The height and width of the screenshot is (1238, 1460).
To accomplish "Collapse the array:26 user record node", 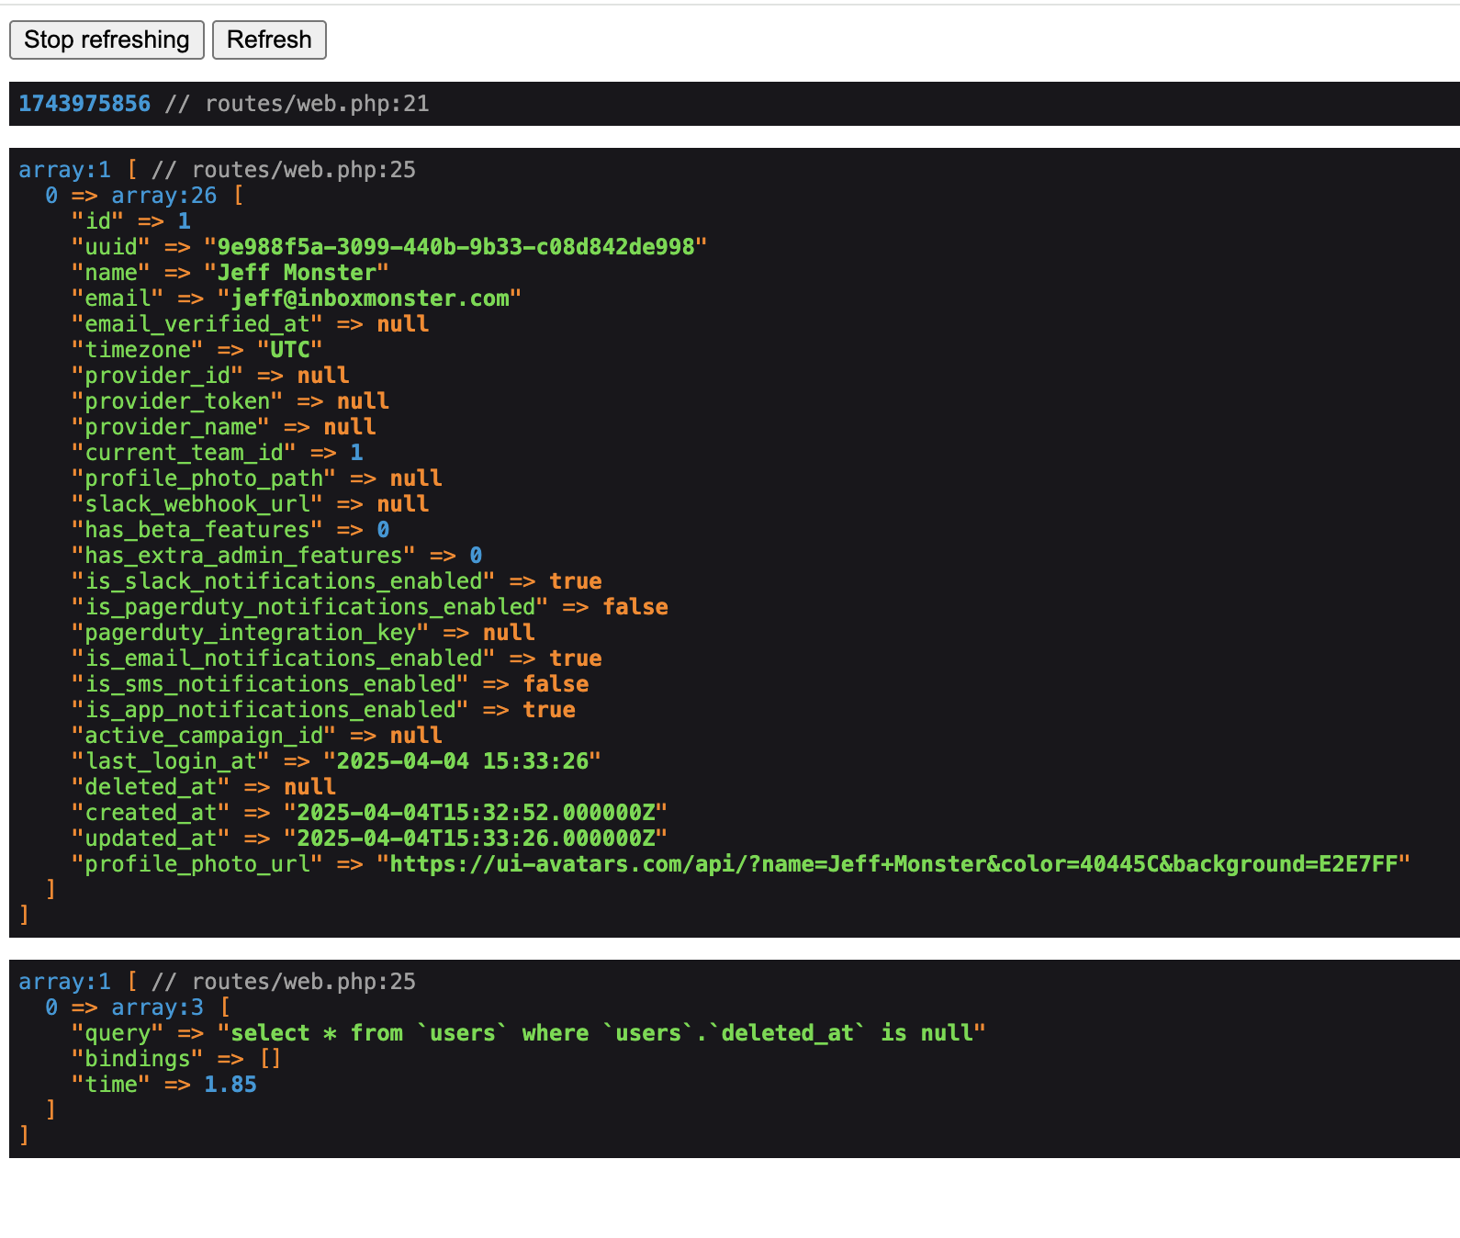I will (163, 196).
